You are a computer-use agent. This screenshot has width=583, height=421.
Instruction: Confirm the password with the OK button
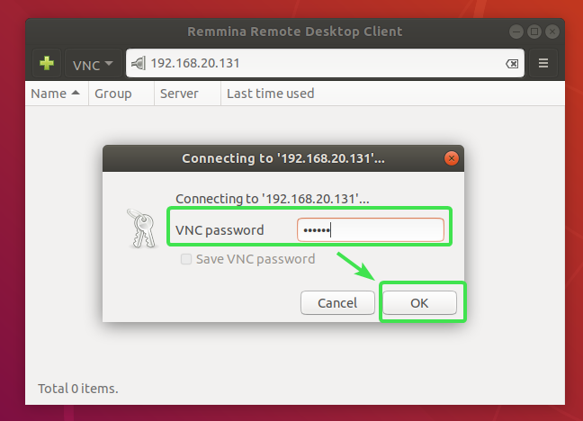pos(419,303)
